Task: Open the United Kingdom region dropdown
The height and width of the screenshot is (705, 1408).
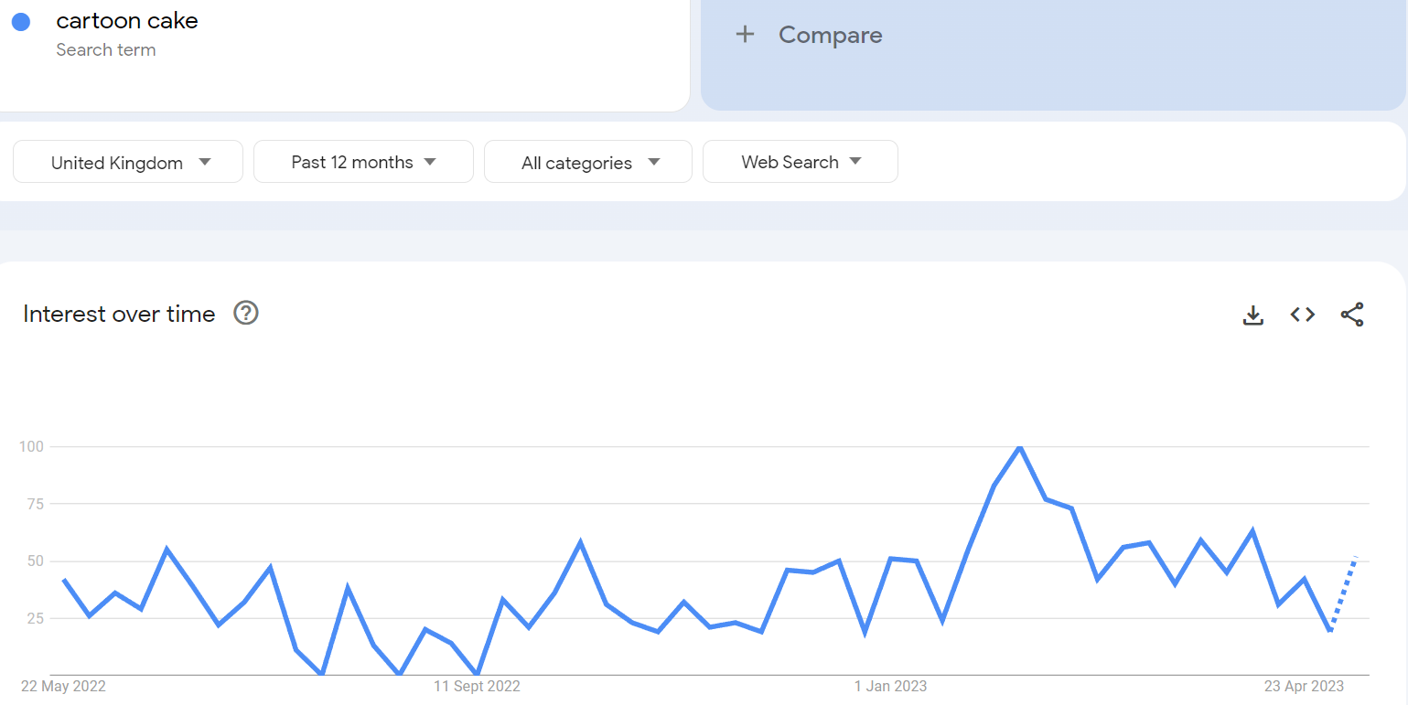Action: (x=128, y=162)
